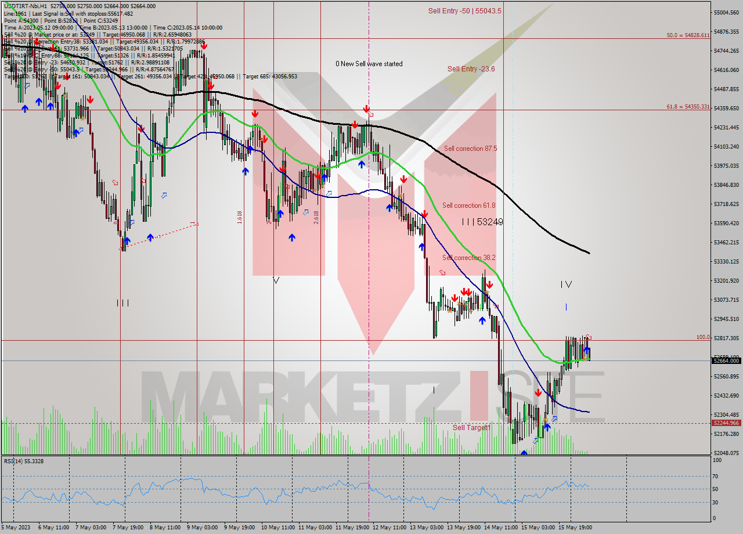Screen dimensions: 743x534
Task: Click the 'I I I 53249' wave label
Action: click(482, 222)
